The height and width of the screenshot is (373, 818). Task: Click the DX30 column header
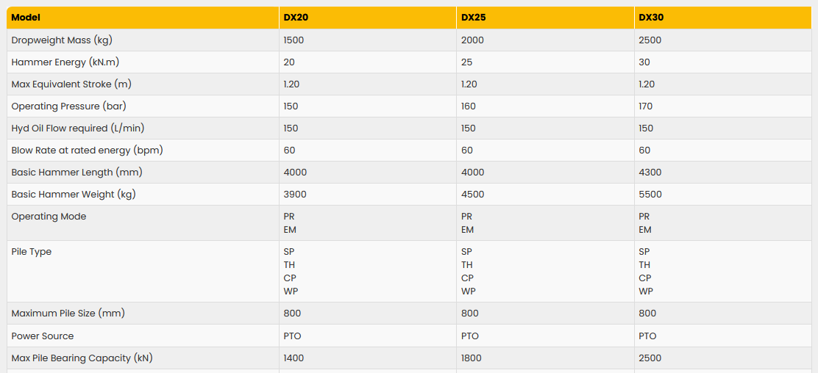(x=651, y=18)
